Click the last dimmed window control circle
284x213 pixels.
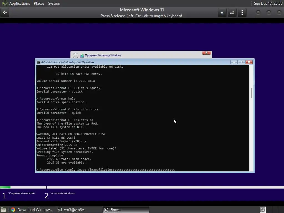[279, 12]
